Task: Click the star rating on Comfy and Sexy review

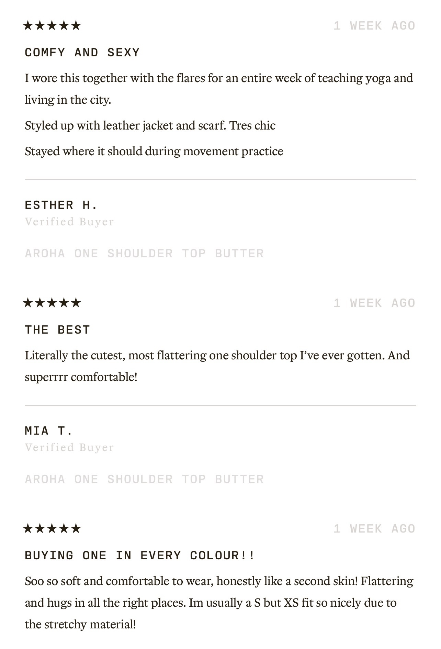Action: coord(52,26)
